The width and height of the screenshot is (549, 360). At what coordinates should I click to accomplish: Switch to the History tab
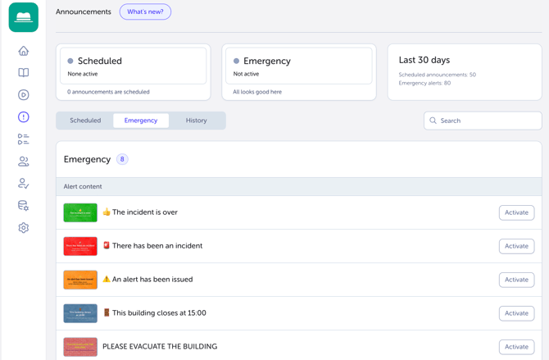coord(196,121)
